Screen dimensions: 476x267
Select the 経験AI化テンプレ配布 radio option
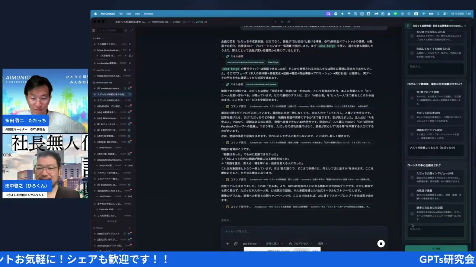412,134
